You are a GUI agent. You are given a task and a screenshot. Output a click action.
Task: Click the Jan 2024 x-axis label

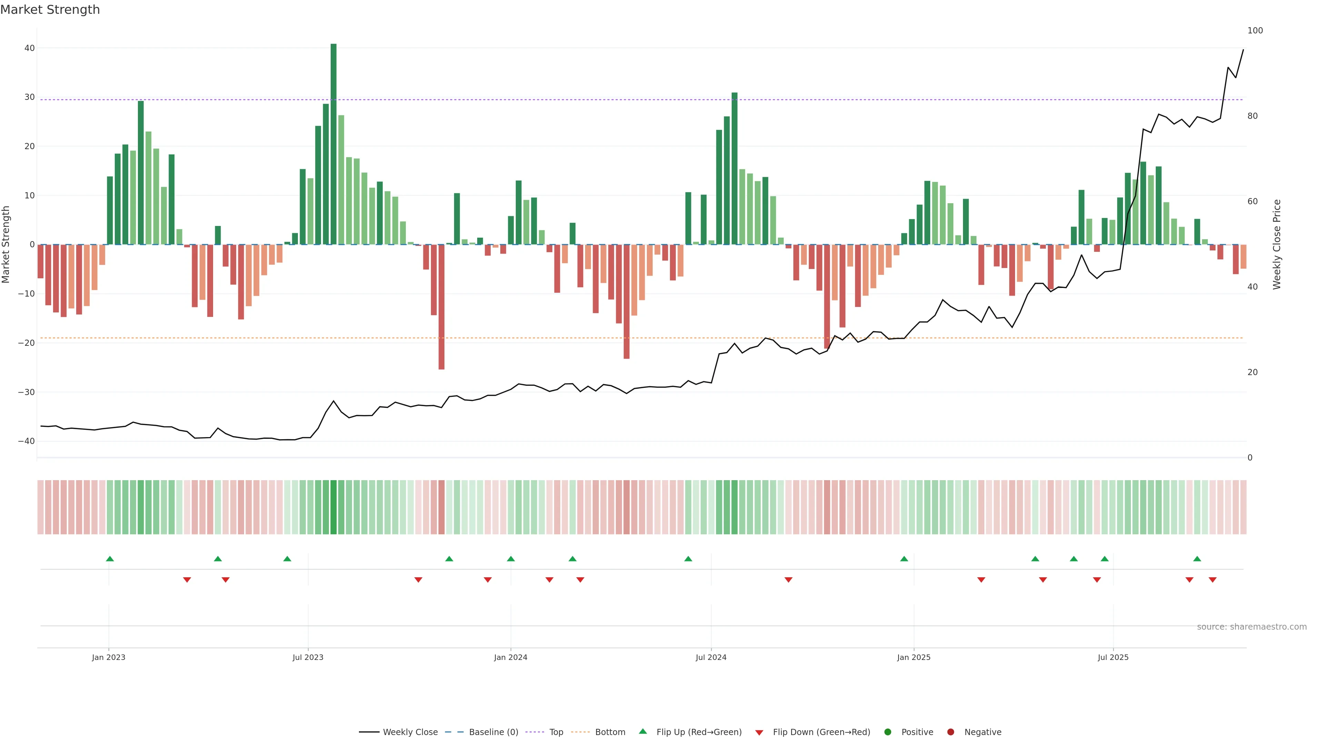coord(510,657)
